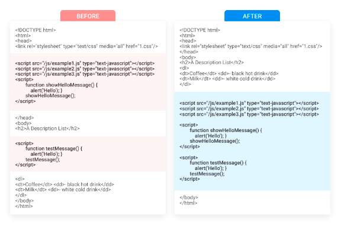Click the '</head>' closing tag in BEFORE panel

(x=25, y=118)
